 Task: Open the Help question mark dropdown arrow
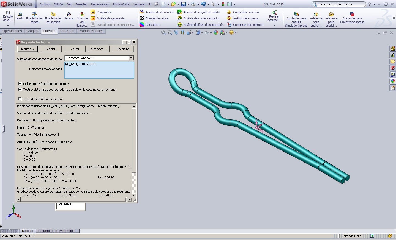pyautogui.click(x=374, y=4)
